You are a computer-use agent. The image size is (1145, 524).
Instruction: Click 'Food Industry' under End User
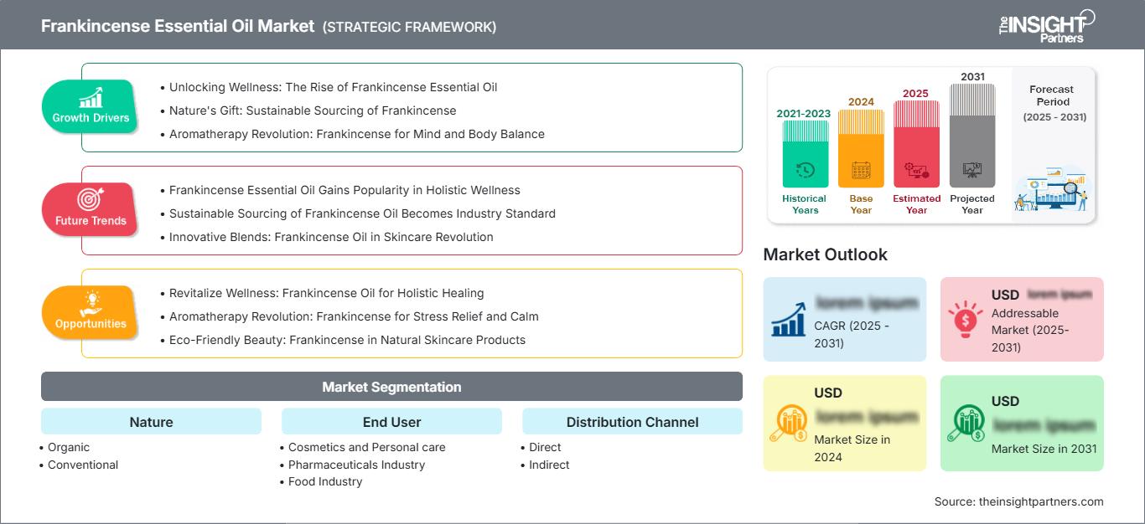point(325,481)
